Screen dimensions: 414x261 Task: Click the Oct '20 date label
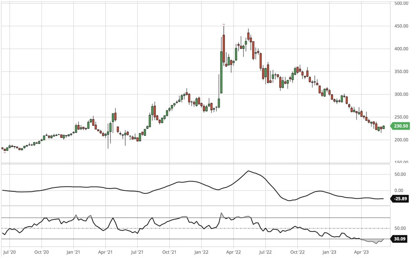(x=41, y=252)
